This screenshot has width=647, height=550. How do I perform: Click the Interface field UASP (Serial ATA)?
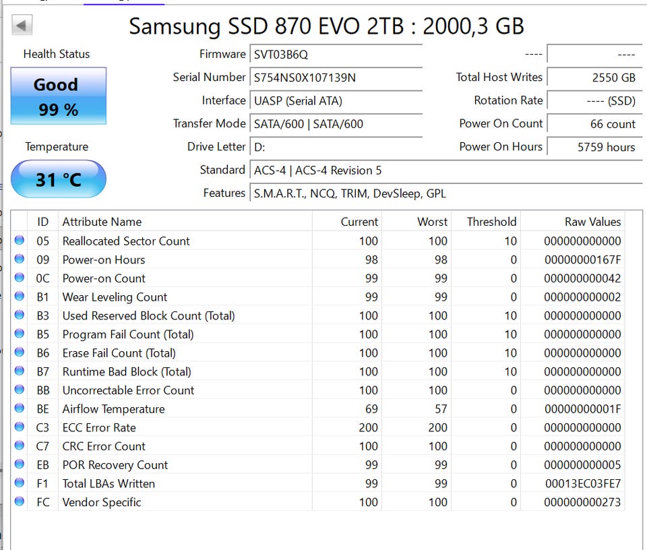pyautogui.click(x=336, y=100)
